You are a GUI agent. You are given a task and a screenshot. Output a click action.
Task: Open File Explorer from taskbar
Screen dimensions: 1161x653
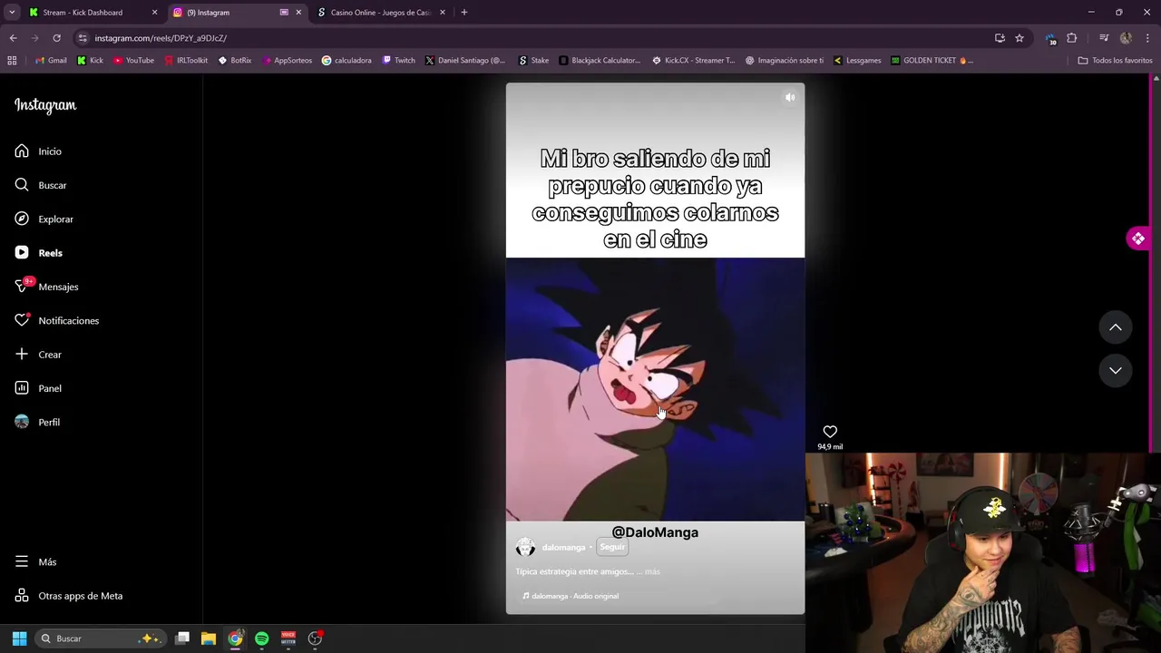tap(209, 638)
